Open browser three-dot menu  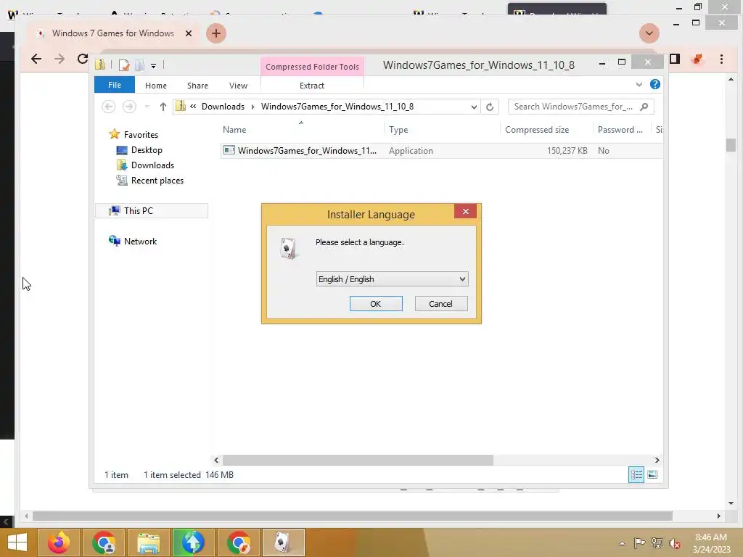(721, 59)
